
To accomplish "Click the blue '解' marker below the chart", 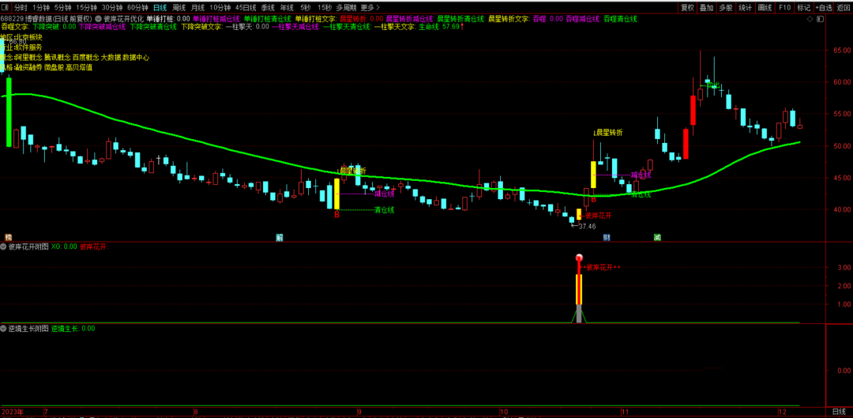I will 279,237.
